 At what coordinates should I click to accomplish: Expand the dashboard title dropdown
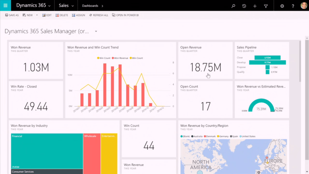[x=96, y=31]
